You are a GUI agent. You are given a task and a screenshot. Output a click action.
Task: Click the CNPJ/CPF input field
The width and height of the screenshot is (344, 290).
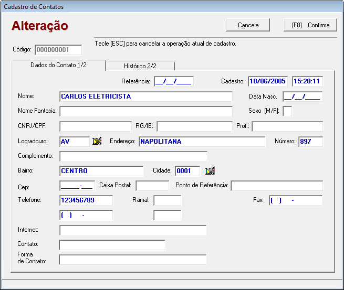95,126
